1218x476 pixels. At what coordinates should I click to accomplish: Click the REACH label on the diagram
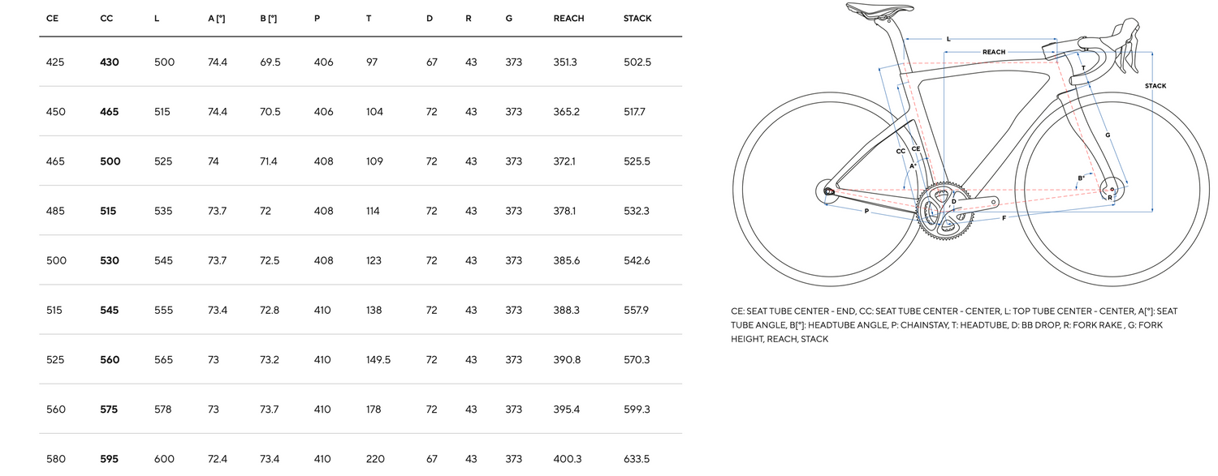pos(994,52)
